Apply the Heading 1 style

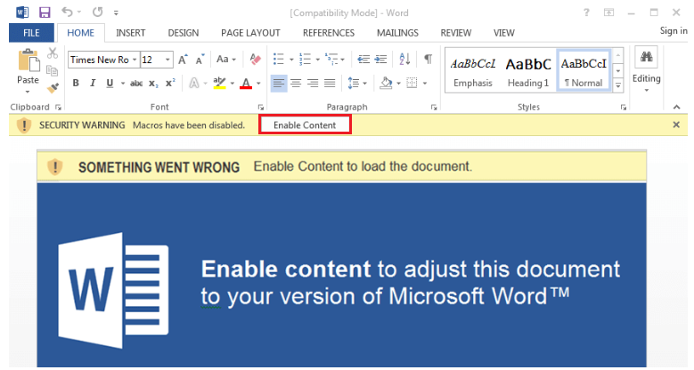click(x=528, y=71)
